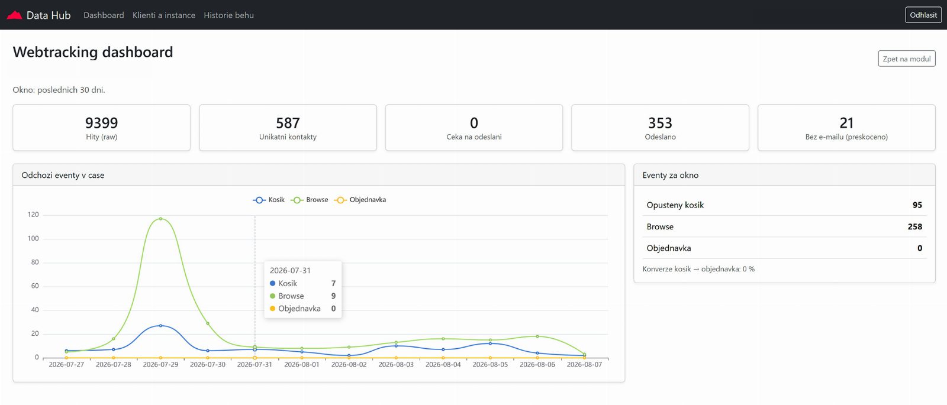Click the Konverze kosik objednavka text
The image size is (947, 405).
pyautogui.click(x=698, y=269)
